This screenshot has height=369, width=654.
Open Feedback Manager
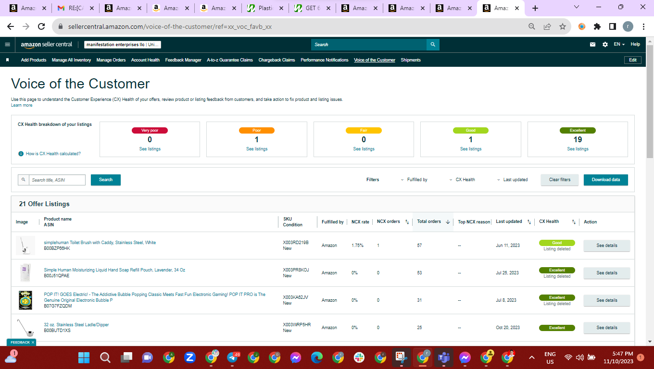pyautogui.click(x=183, y=60)
